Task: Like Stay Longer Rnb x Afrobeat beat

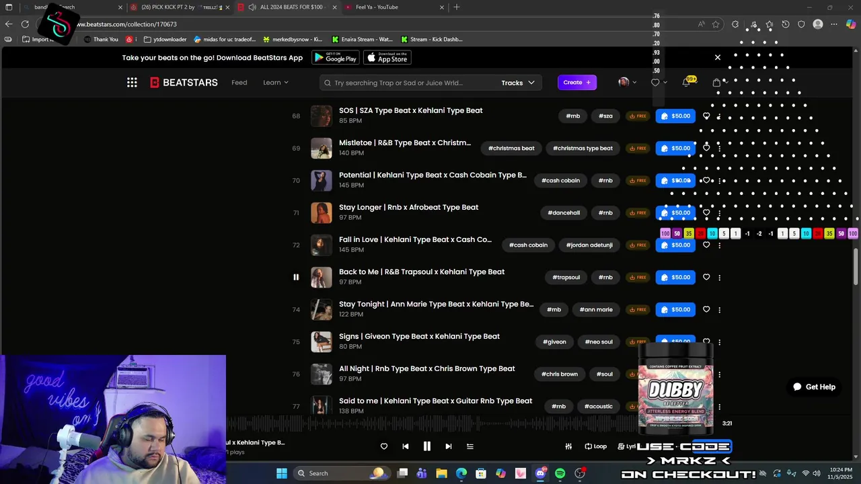Action: [x=706, y=212]
